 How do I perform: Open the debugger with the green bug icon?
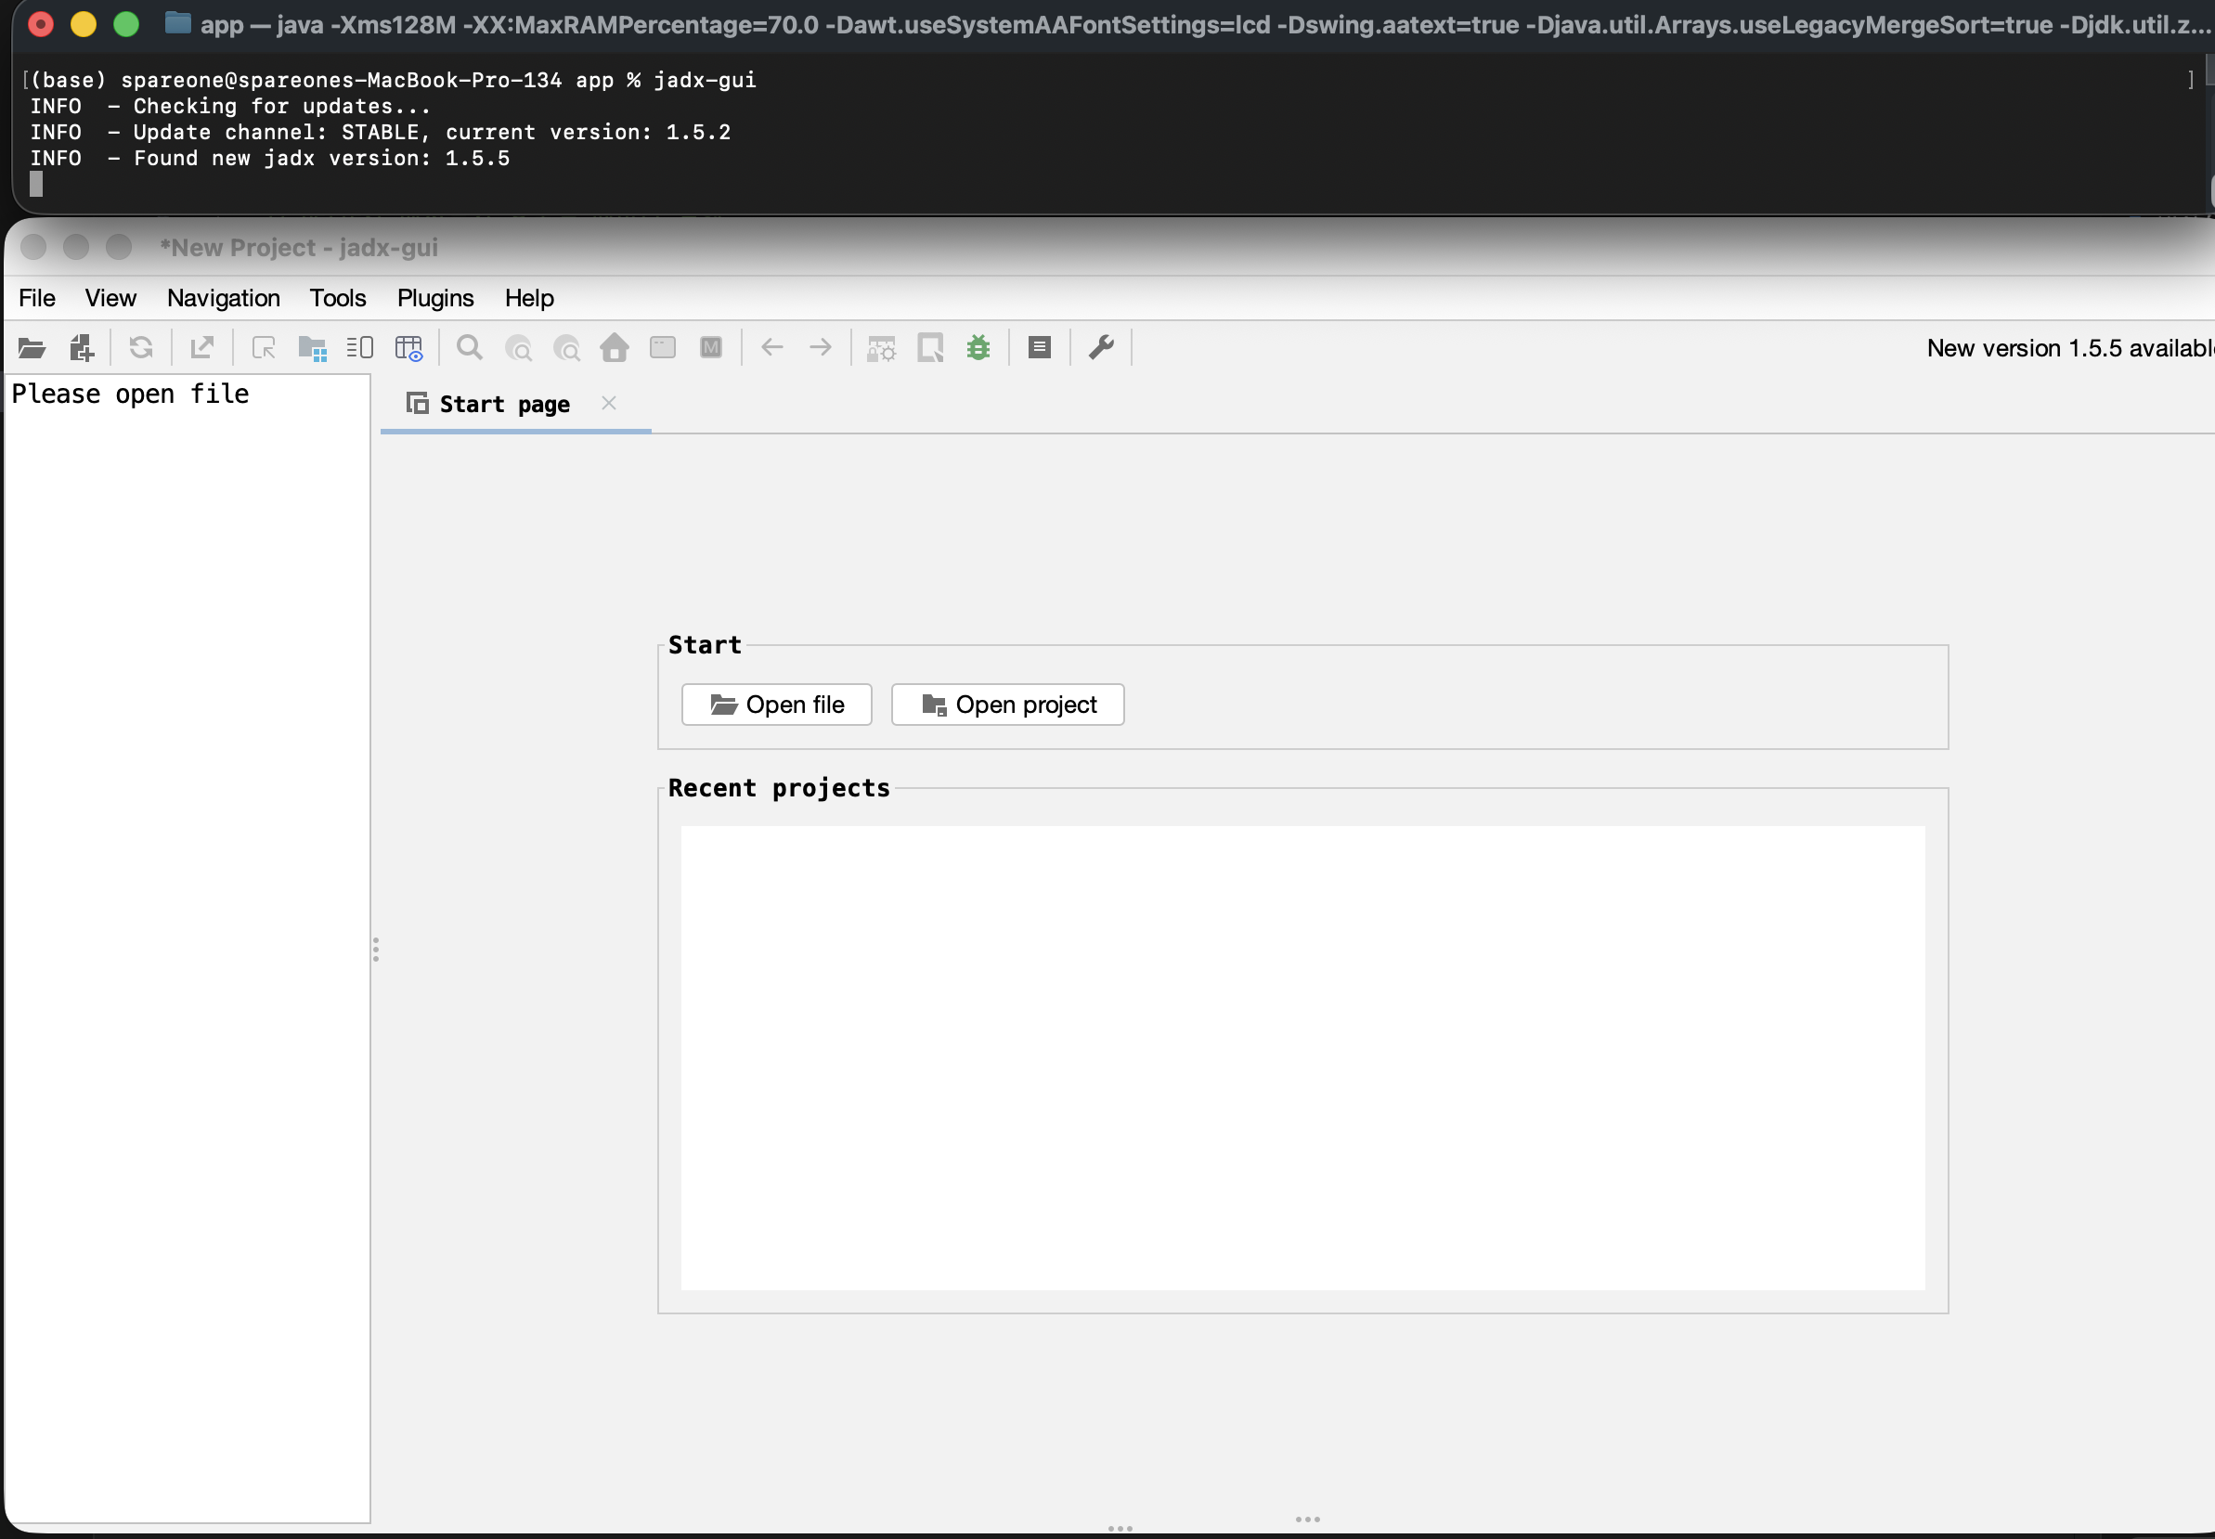coord(978,348)
